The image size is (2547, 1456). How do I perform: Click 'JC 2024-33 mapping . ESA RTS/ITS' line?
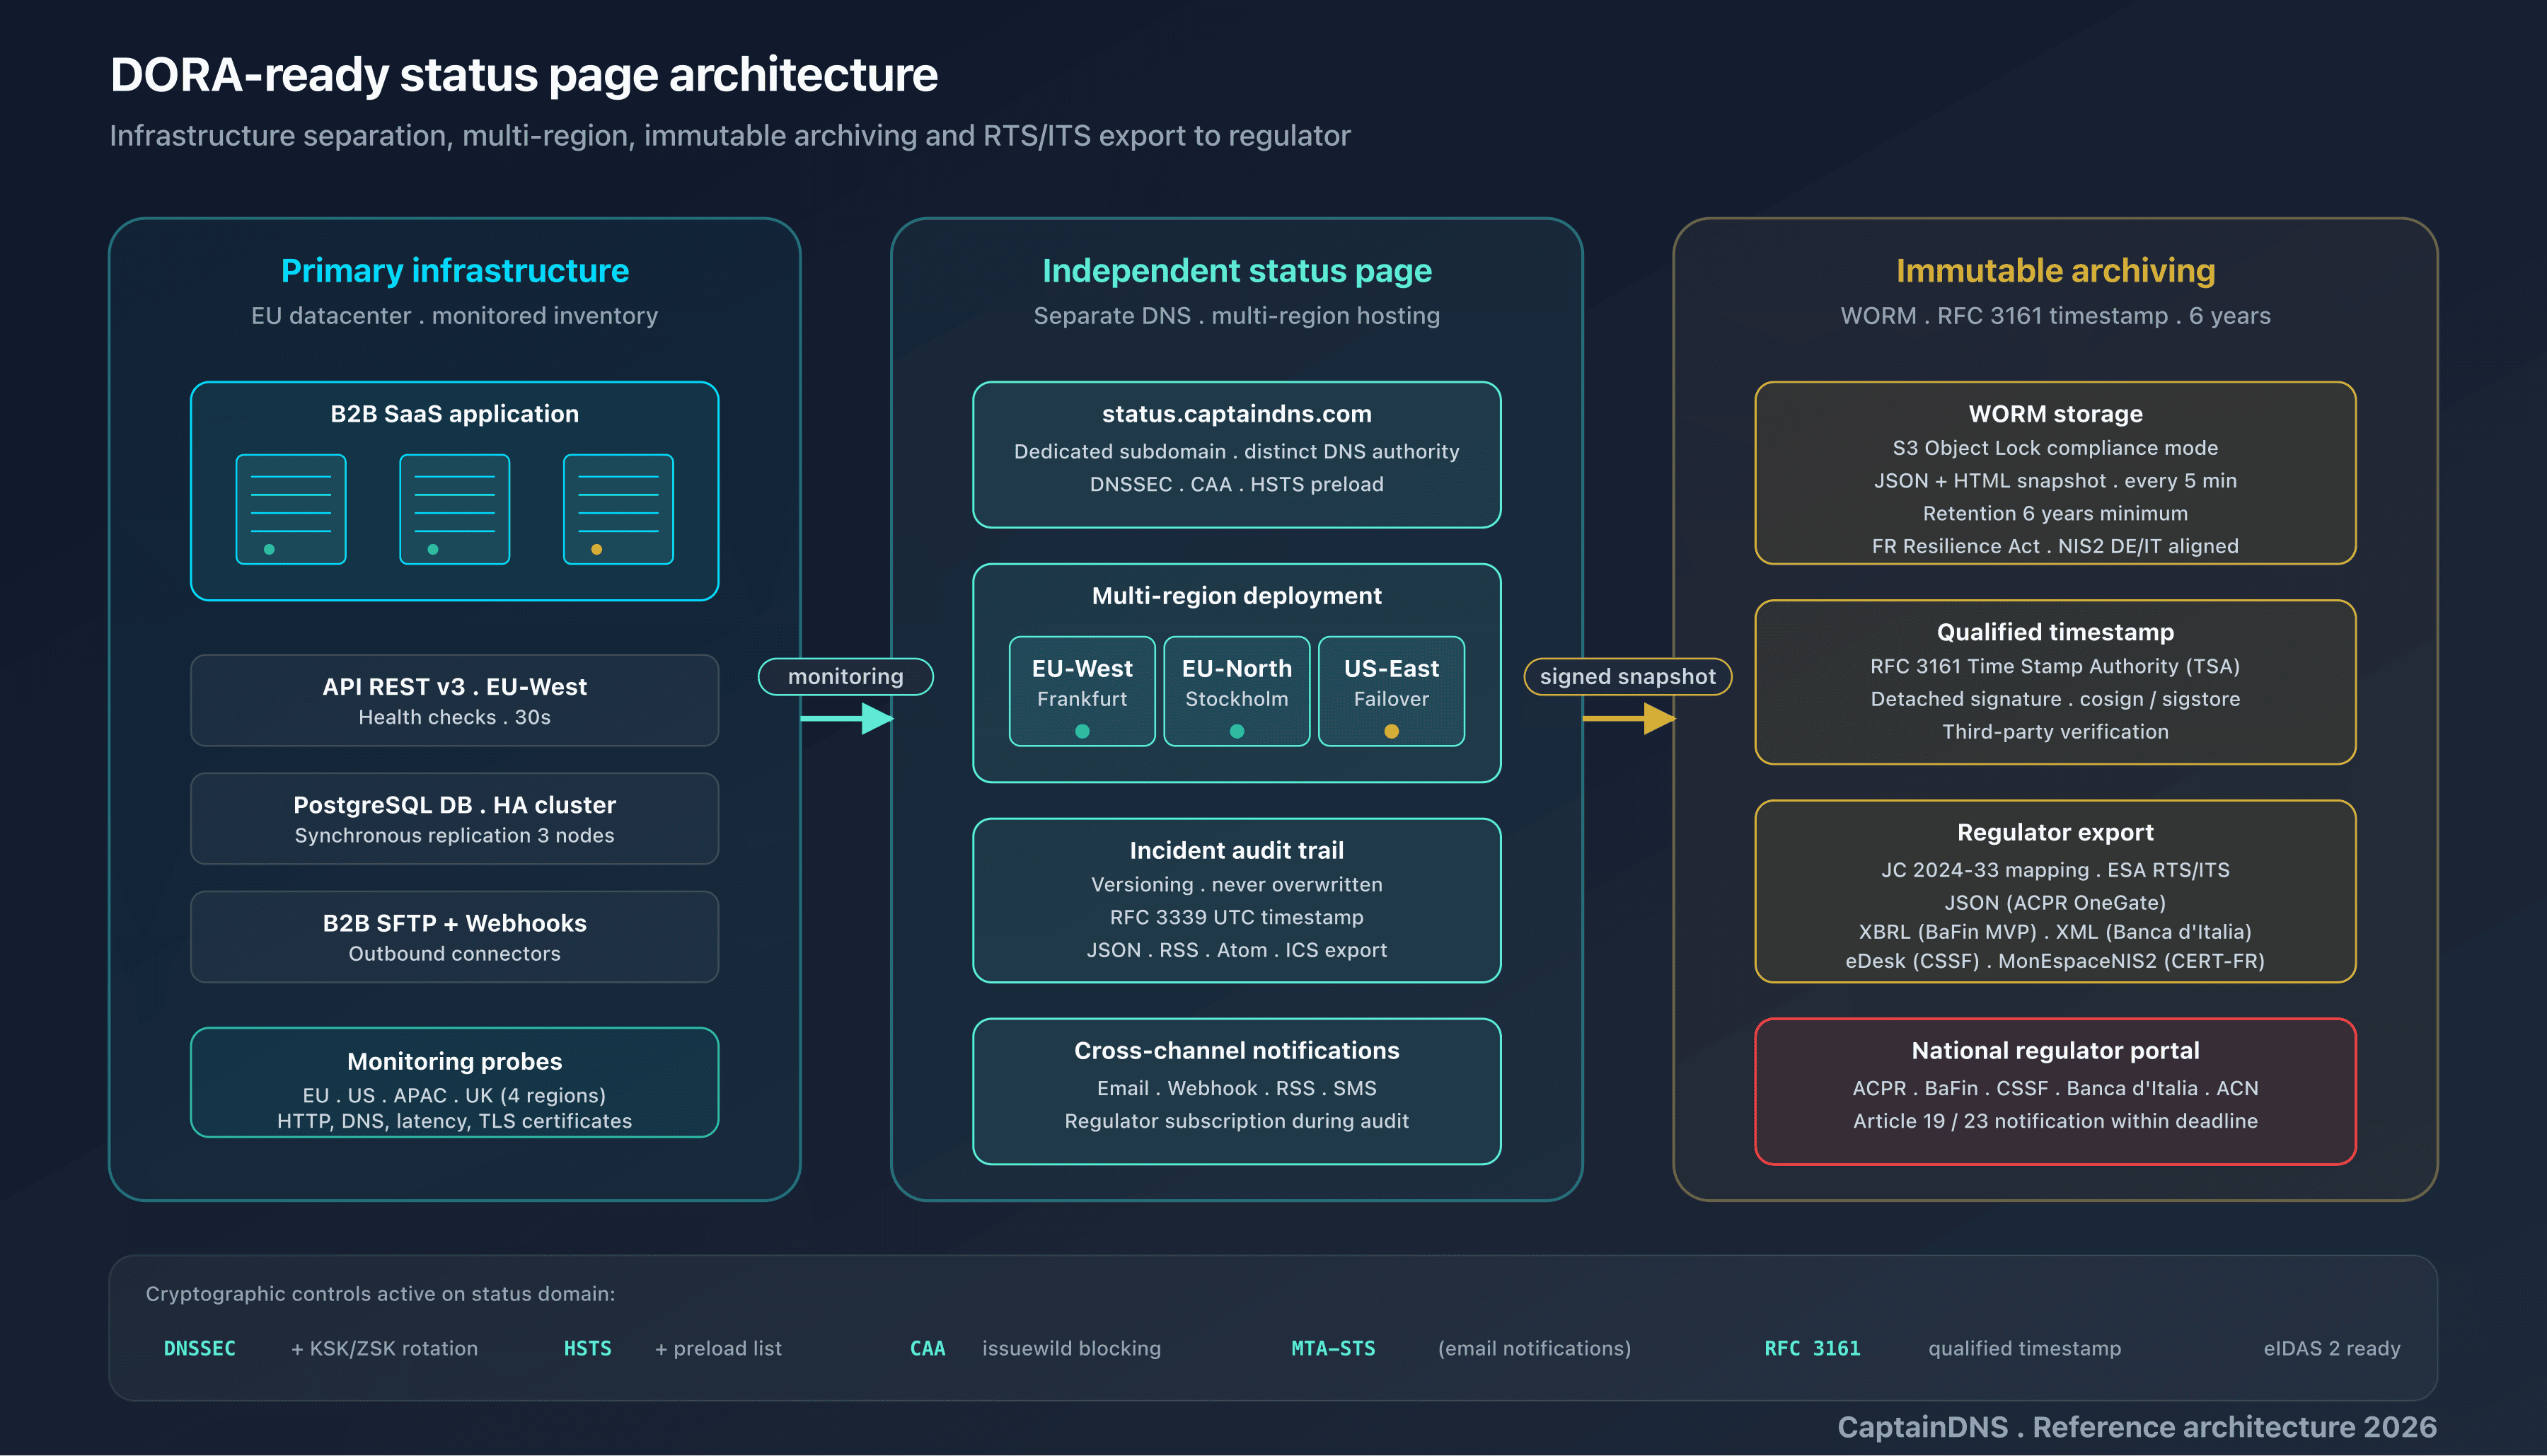pos(2055,870)
